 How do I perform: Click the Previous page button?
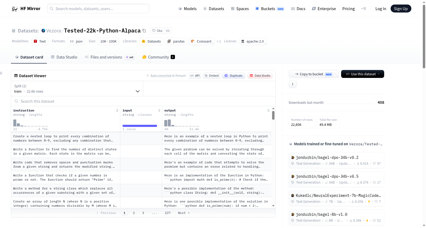(x=106, y=213)
